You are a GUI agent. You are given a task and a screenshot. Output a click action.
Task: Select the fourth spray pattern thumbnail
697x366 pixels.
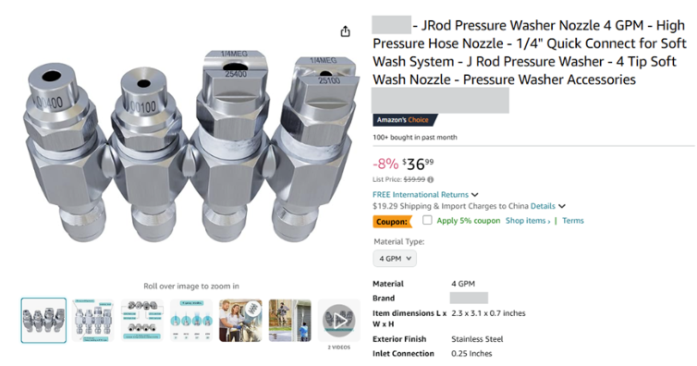pyautogui.click(x=191, y=320)
